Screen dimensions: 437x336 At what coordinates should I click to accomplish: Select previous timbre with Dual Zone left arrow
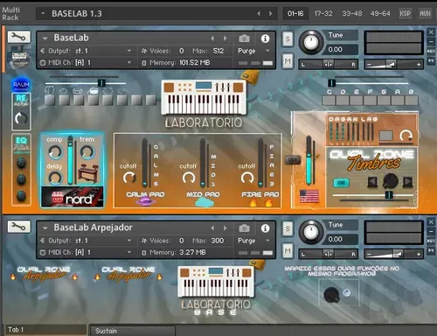[372, 182]
